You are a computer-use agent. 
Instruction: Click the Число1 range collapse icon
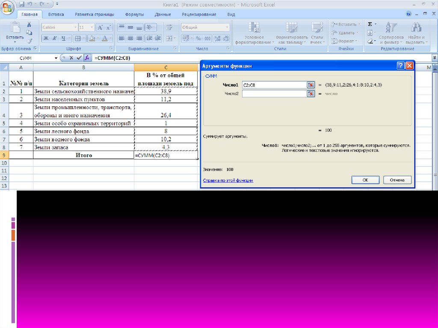click(x=311, y=85)
